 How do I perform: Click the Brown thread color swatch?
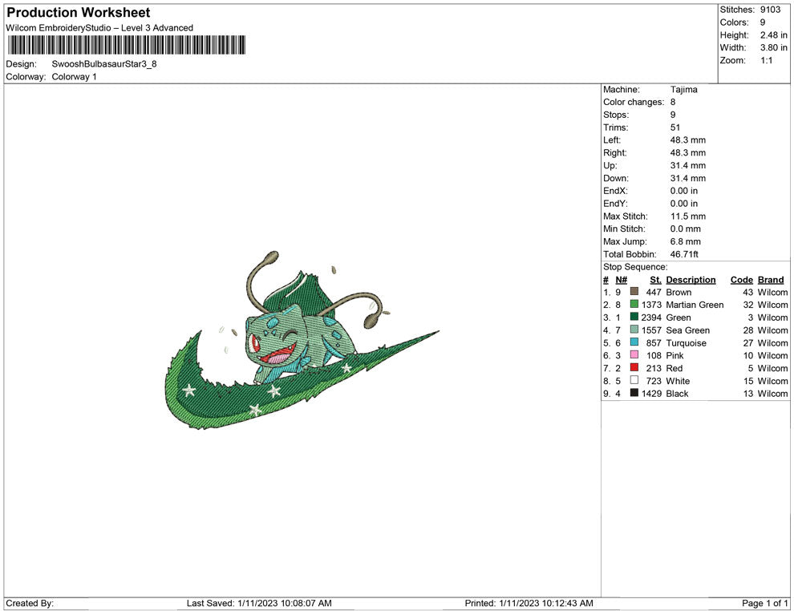click(634, 292)
